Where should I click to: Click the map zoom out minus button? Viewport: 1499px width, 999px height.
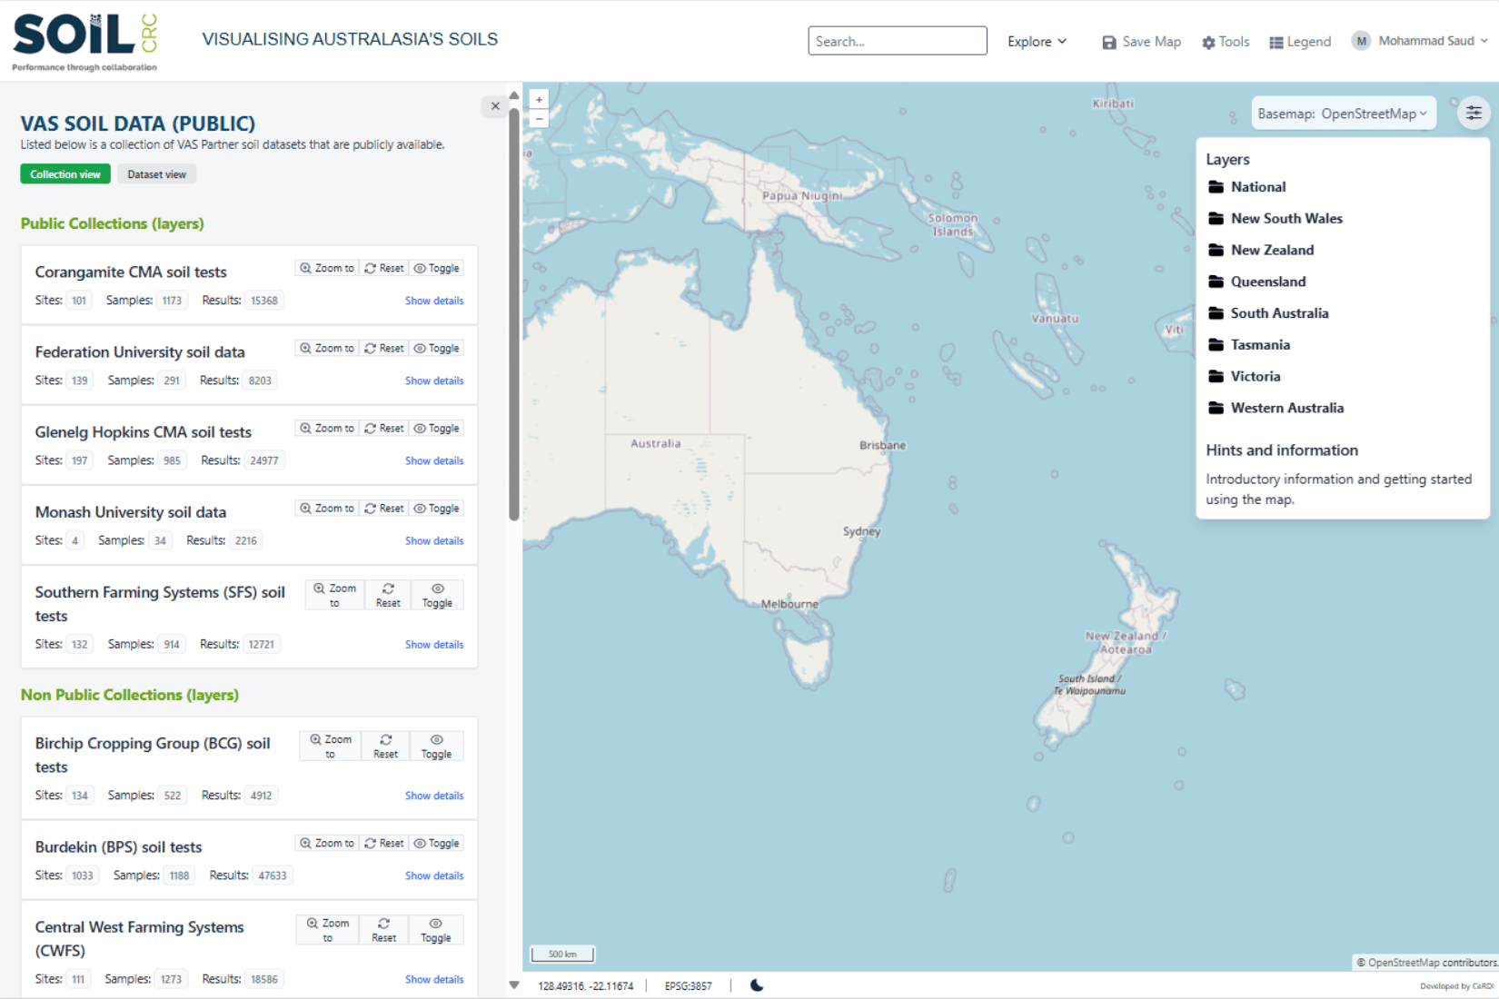[539, 119]
